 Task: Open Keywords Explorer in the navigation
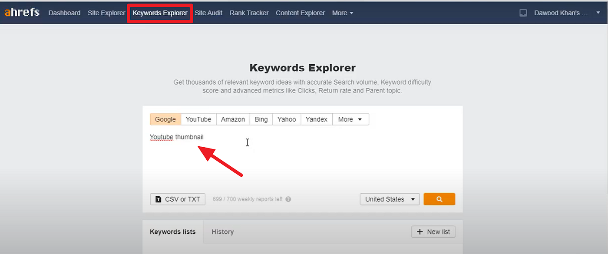pos(160,13)
